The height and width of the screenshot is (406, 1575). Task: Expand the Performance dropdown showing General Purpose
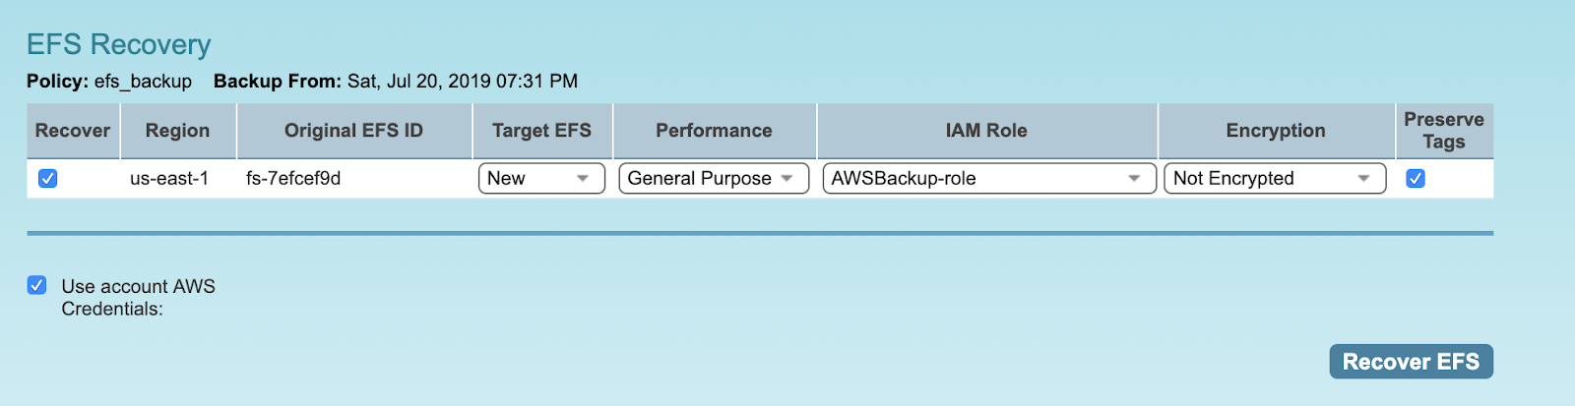(x=714, y=178)
